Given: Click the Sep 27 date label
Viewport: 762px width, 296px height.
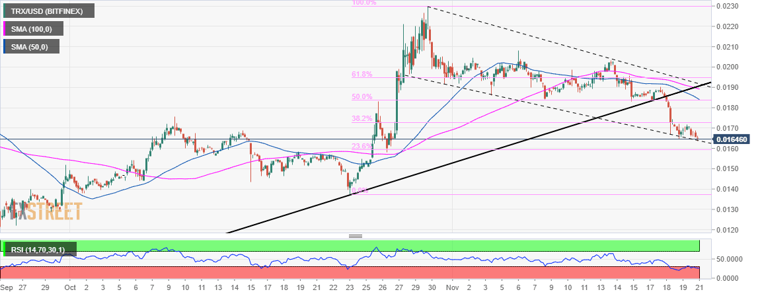Looking at the screenshot, I should pyautogui.click(x=14, y=287).
